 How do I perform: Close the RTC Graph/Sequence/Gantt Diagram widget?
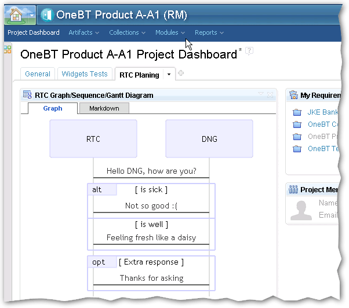coord(270,95)
